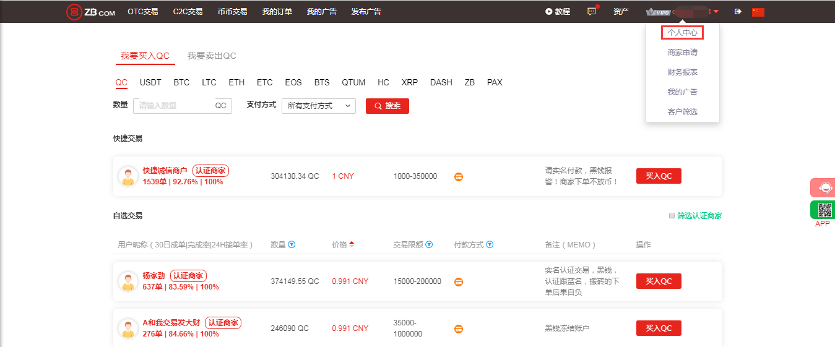The image size is (835, 347).
Task: Click the customer service headset icon
Action: coord(824,188)
